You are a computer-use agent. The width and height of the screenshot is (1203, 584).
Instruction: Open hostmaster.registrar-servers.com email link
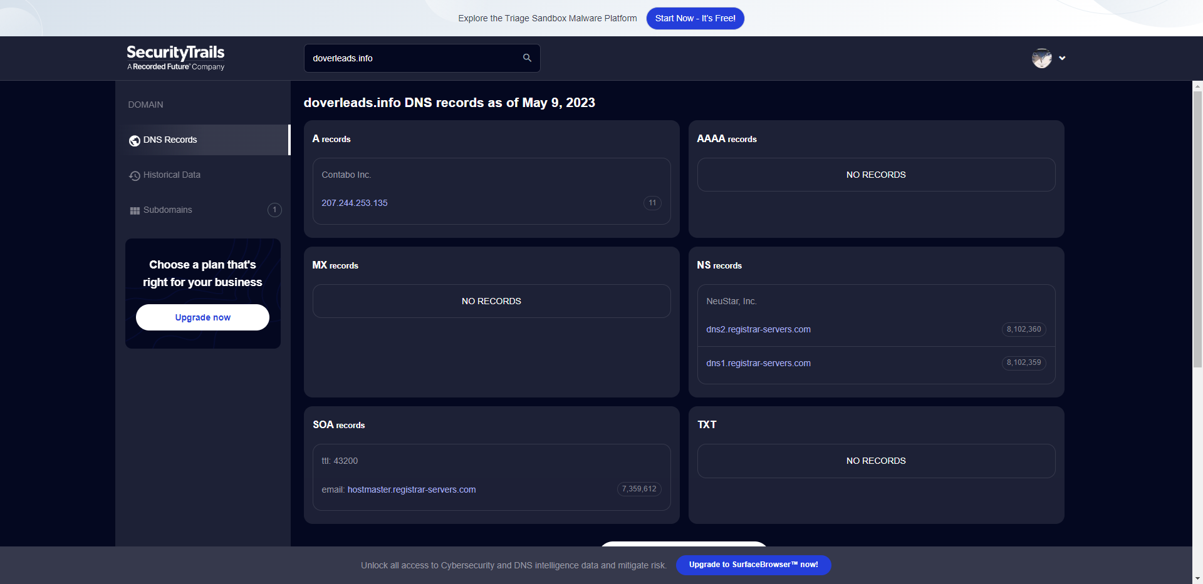pyautogui.click(x=412, y=489)
